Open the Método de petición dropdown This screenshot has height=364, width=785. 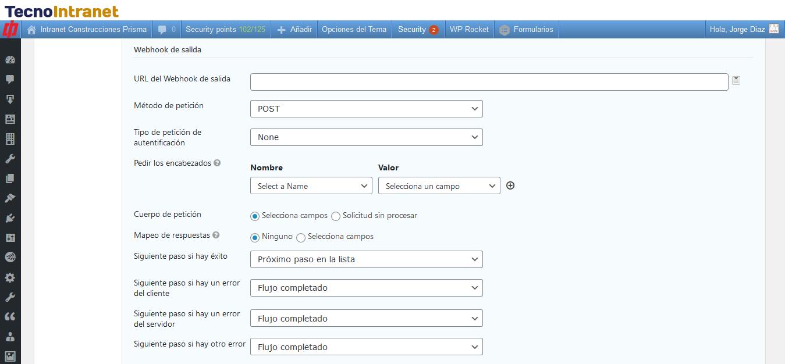(x=366, y=109)
